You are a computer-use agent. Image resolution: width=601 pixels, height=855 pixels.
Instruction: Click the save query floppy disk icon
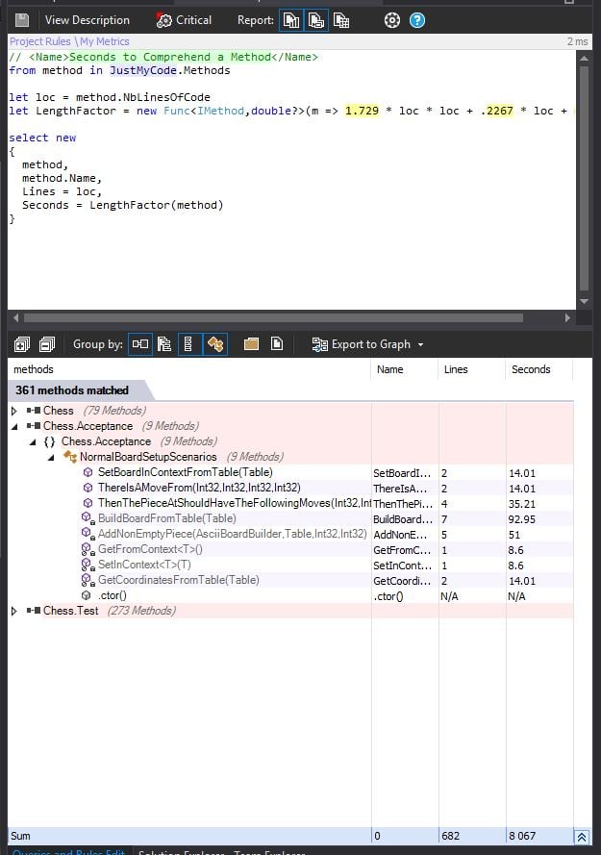tap(21, 20)
